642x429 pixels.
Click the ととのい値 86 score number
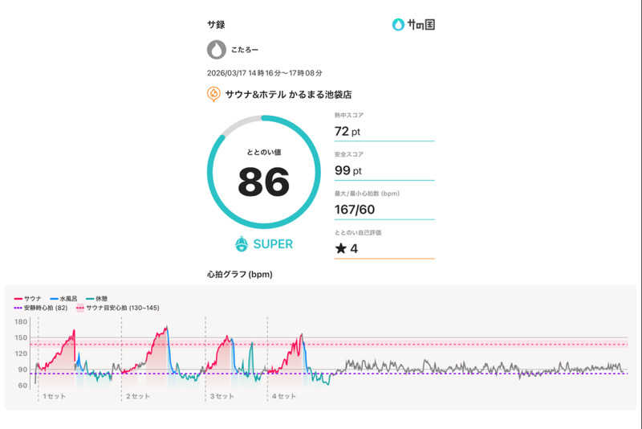pyautogui.click(x=264, y=182)
